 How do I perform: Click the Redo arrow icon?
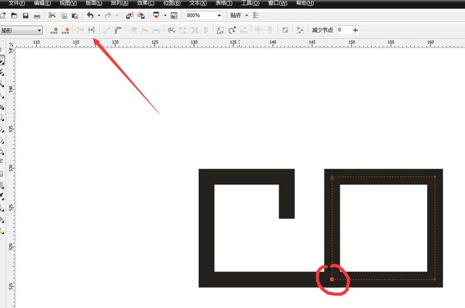(108, 15)
